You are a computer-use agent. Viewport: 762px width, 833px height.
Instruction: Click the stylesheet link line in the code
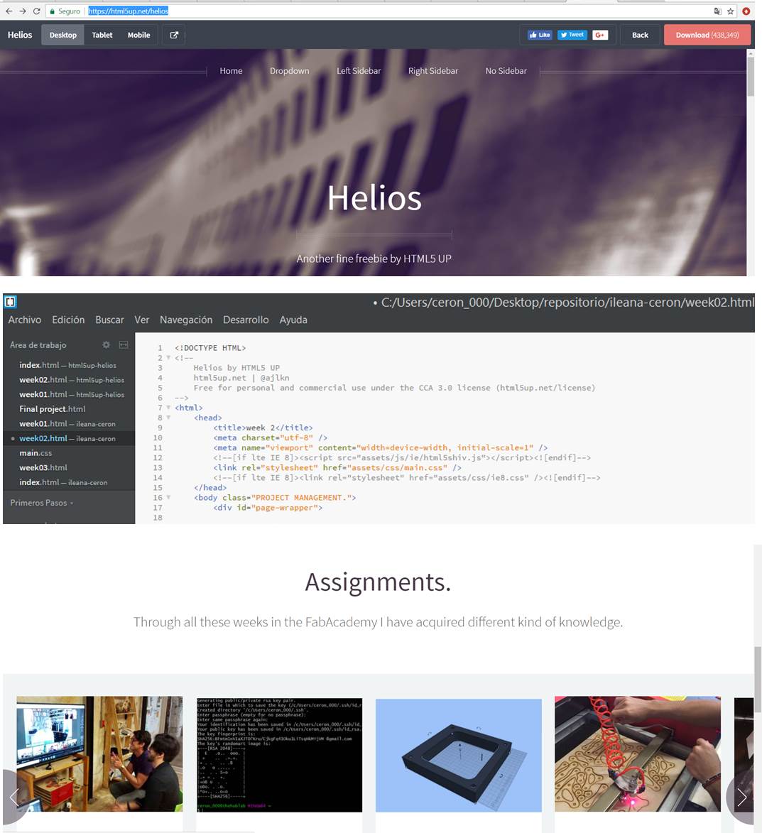point(337,467)
